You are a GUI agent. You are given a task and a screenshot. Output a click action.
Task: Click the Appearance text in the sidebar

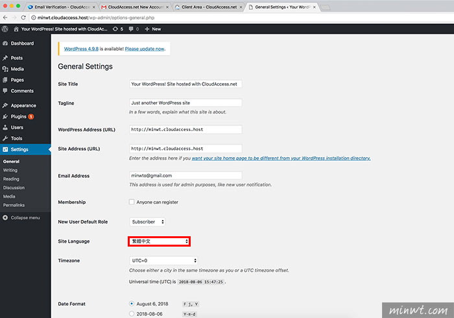[x=23, y=105]
